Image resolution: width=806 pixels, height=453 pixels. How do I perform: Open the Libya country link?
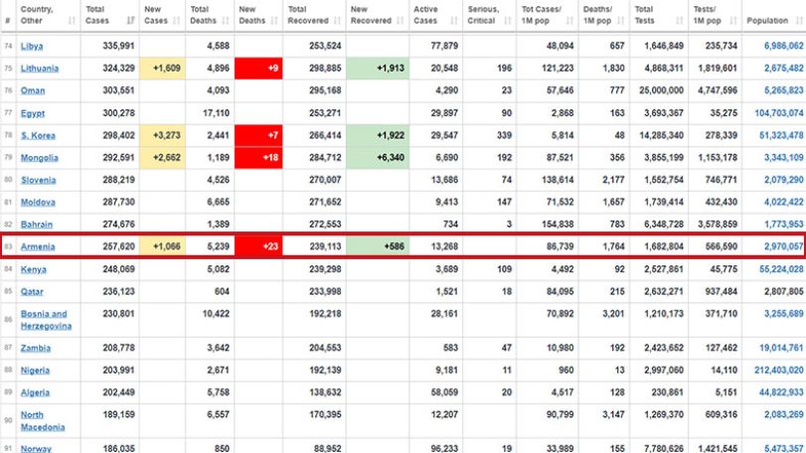pos(32,46)
